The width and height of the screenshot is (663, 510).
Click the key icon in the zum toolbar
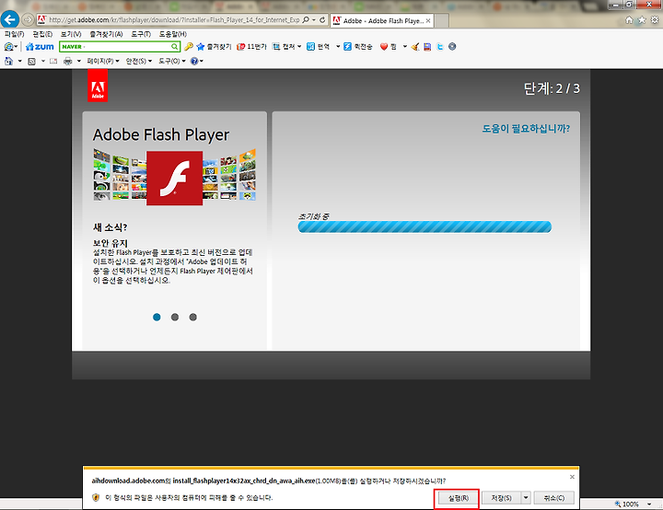[189, 47]
